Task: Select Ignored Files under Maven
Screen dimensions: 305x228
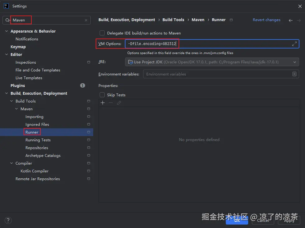Action: (37, 125)
